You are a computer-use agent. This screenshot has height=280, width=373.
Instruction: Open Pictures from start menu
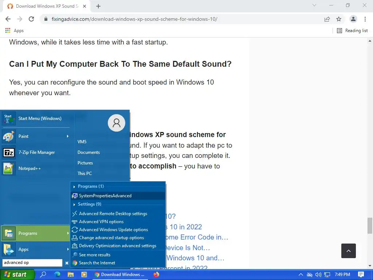pyautogui.click(x=85, y=163)
